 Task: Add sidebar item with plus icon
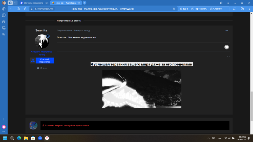tap(4, 119)
